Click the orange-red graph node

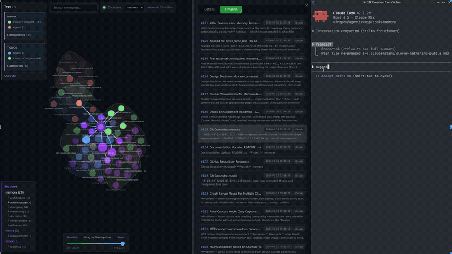click(79, 103)
